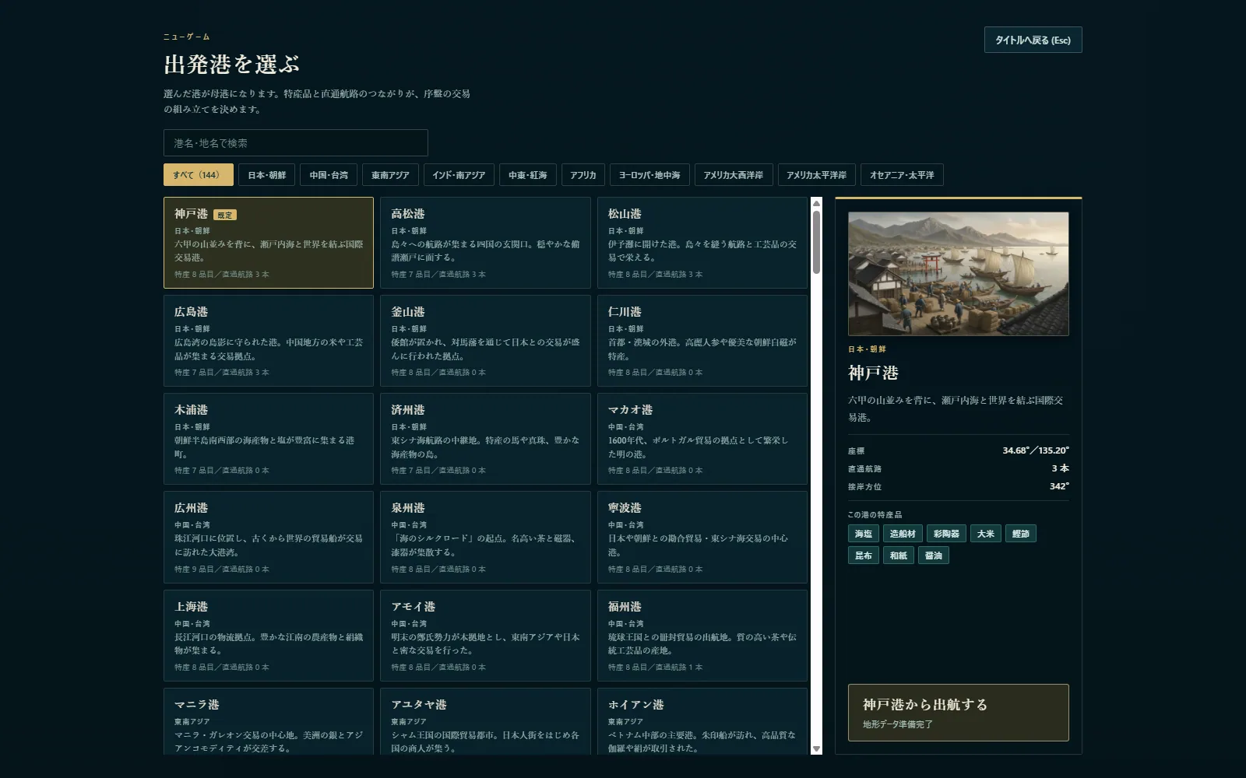Pick the 仁川港 port card

coord(702,341)
